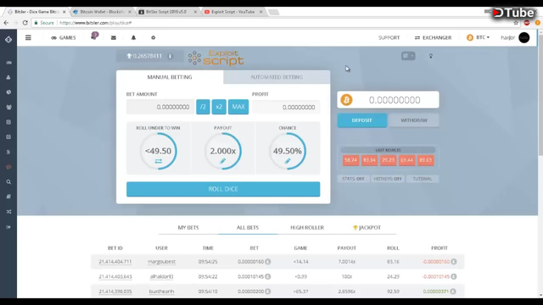This screenshot has height=305, width=543.
Task: Open the TUTORIAL button
Action: (x=423, y=179)
